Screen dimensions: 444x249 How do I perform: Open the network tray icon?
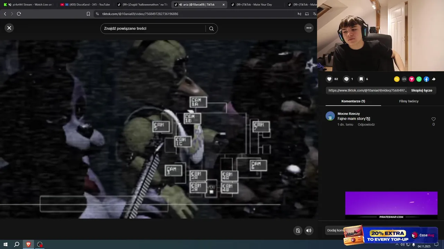point(408,245)
